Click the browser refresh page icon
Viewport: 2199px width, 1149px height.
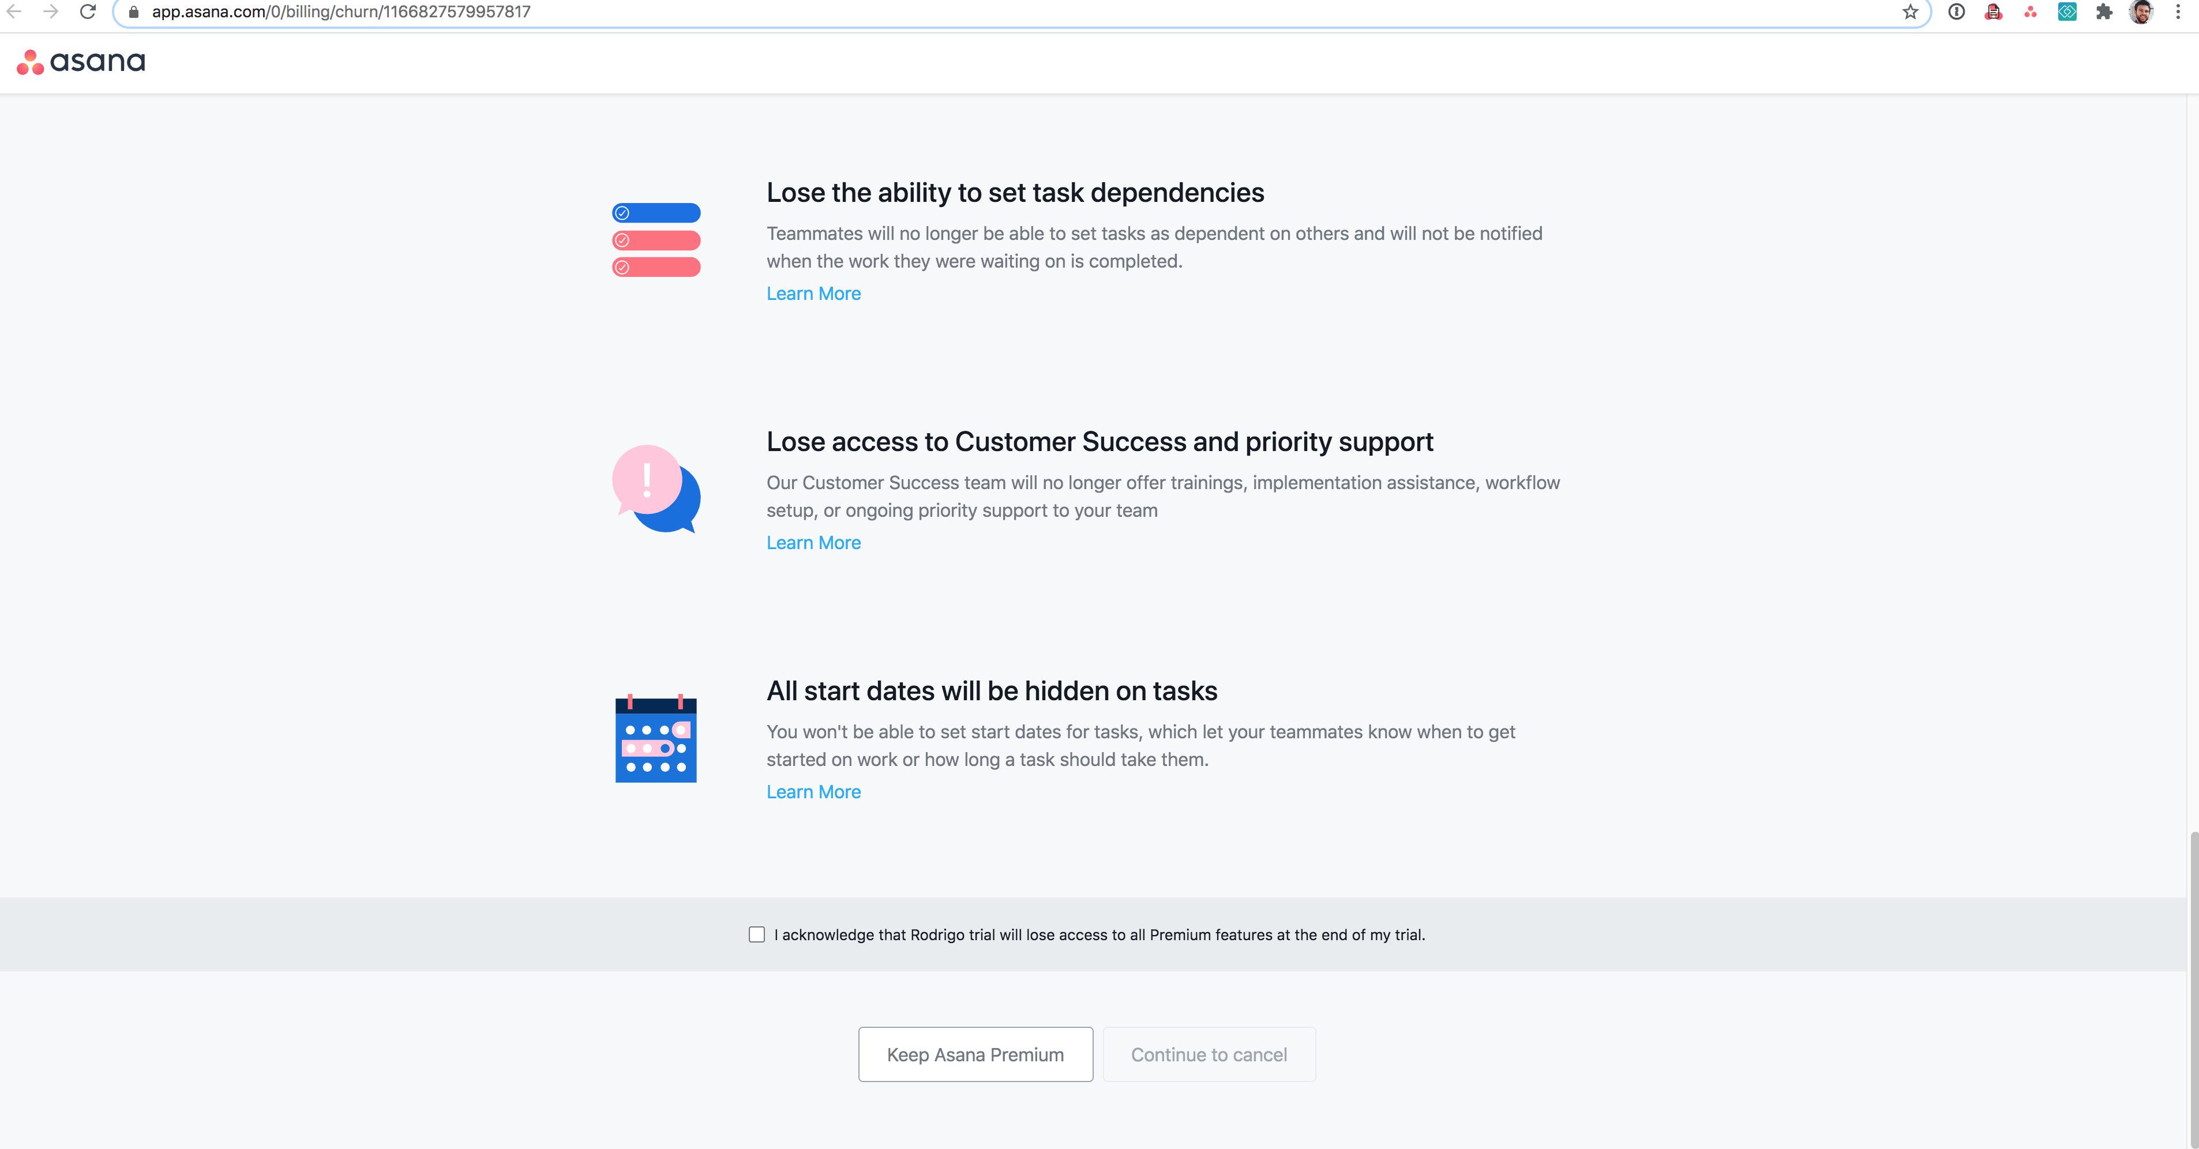click(87, 12)
